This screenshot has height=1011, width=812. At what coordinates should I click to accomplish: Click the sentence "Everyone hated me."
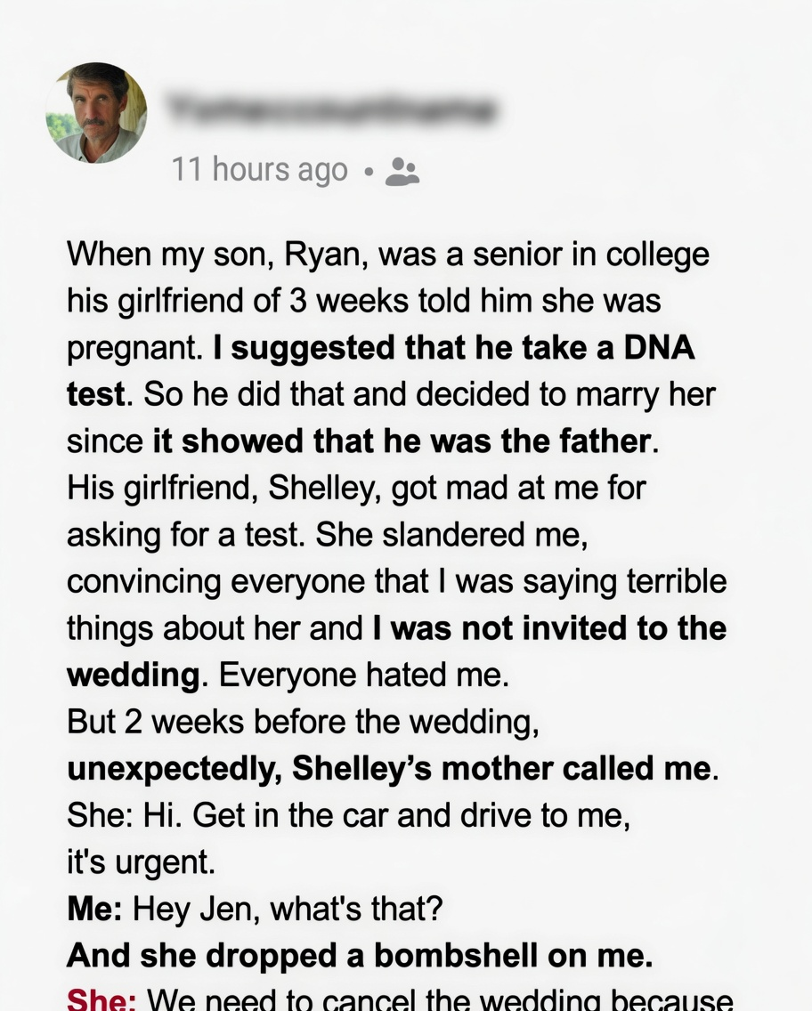click(364, 675)
